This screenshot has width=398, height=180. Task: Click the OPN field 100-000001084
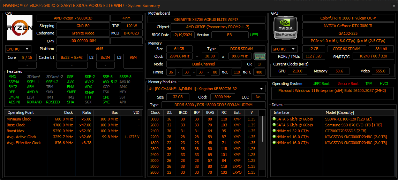pyautogui.click(x=83, y=41)
